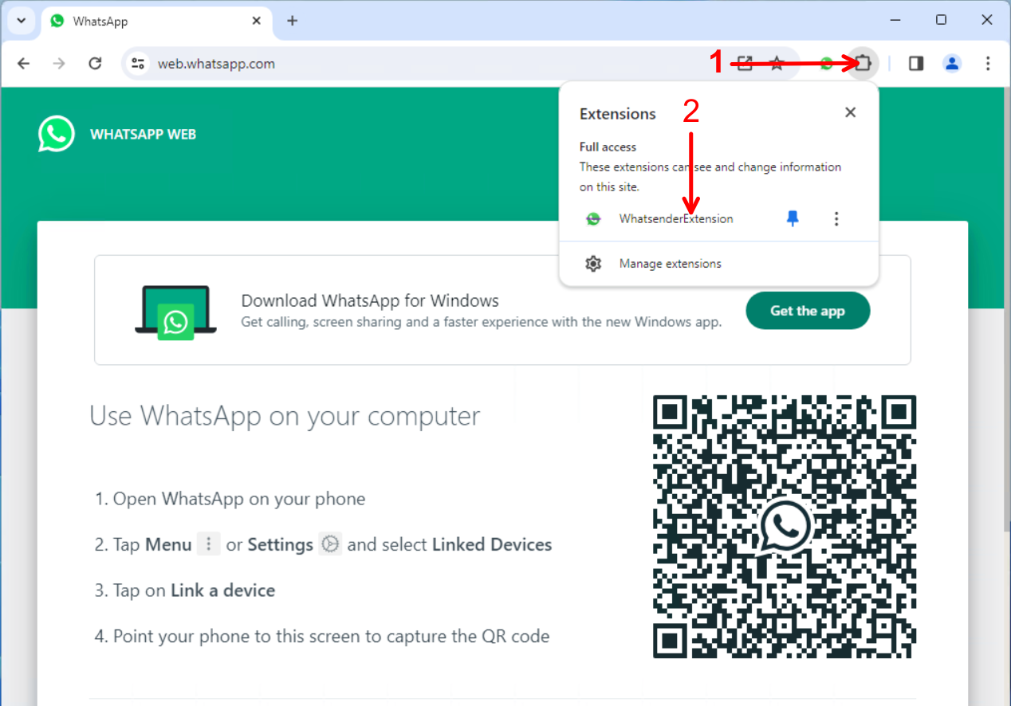1011x706 pixels.
Task: Open the Chrome side panel
Action: 916,63
